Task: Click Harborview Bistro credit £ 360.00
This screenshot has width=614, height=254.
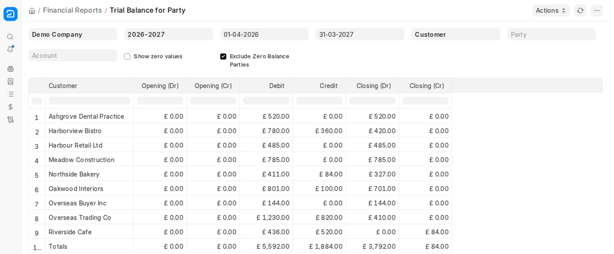Action: coord(319,131)
